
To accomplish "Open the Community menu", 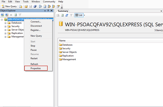I will [x=49, y=1].
